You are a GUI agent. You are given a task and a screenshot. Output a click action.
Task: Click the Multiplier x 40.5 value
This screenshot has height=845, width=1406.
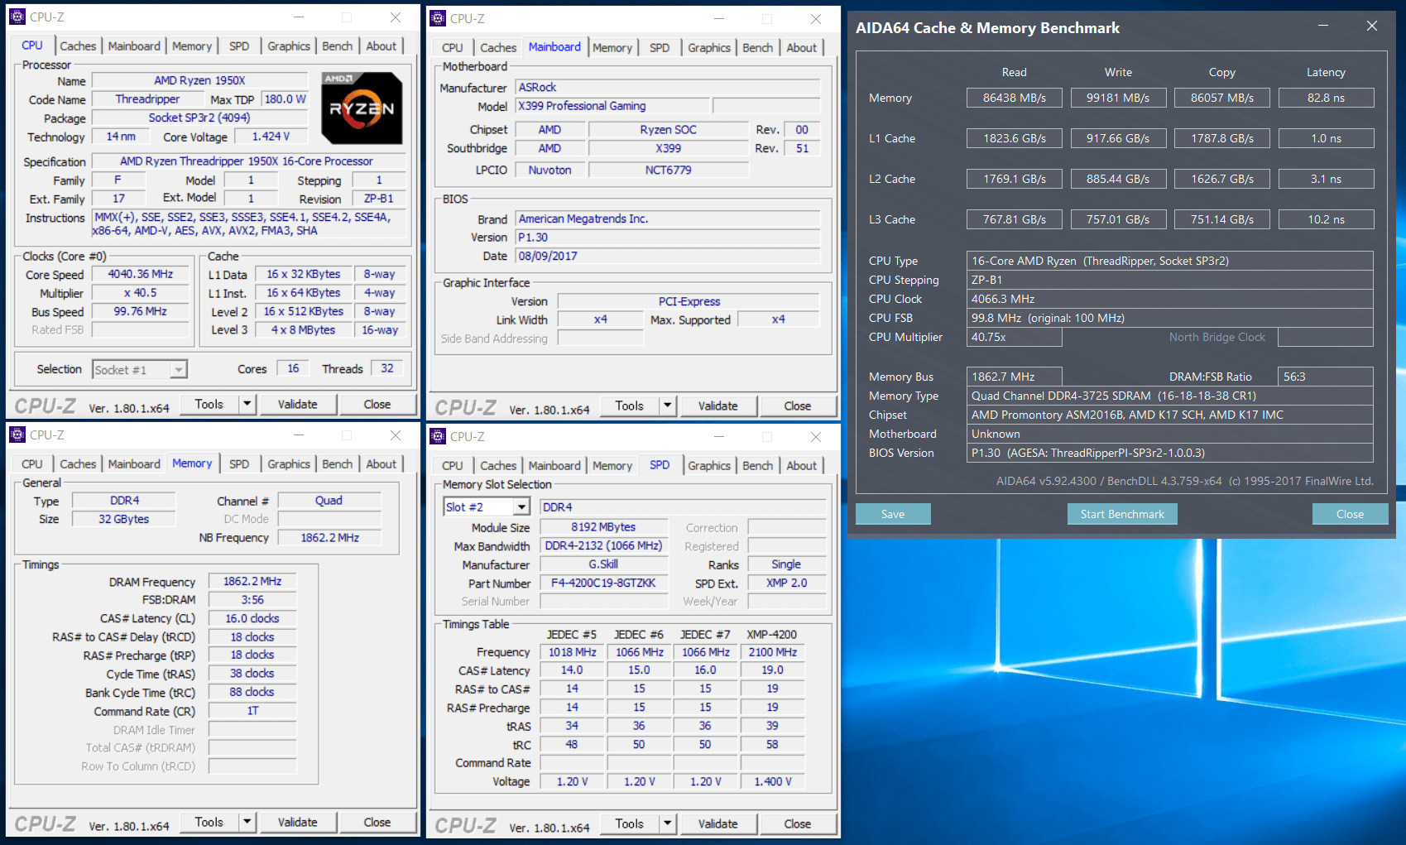140,293
